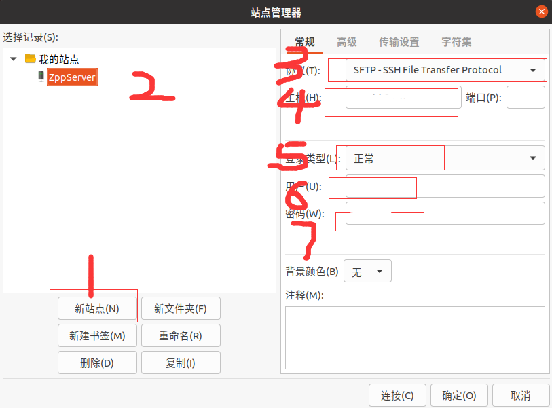Switch to the 高级 tab

point(346,41)
